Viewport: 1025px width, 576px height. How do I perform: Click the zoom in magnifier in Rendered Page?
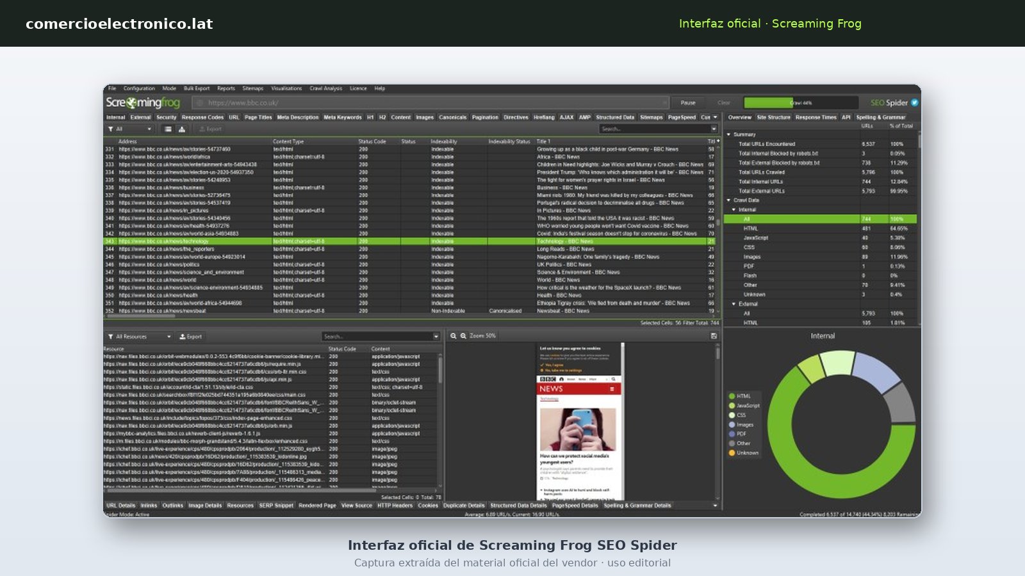463,336
